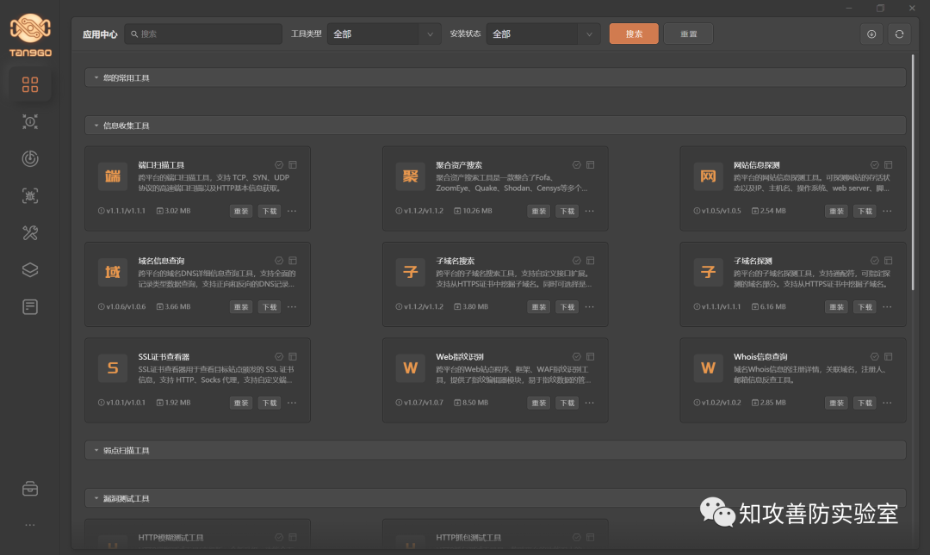The width and height of the screenshot is (930, 555).
Task: Click the download manager icon top right
Action: (x=871, y=34)
